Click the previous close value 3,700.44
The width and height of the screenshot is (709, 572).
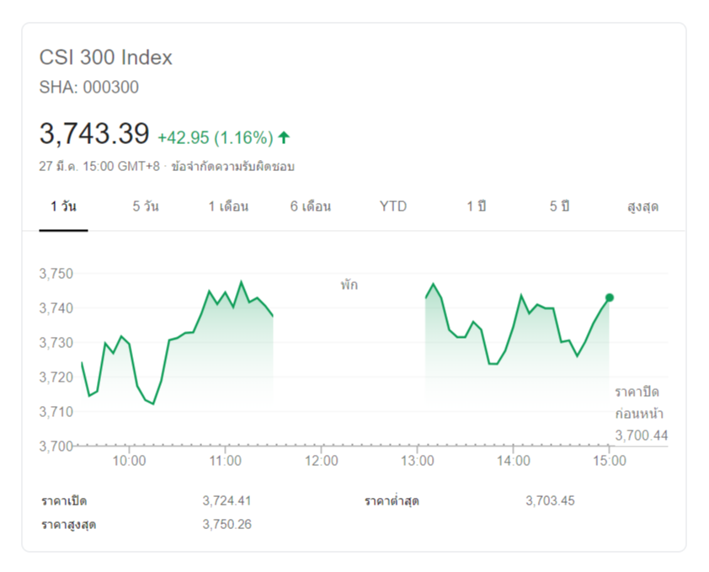pos(641,435)
